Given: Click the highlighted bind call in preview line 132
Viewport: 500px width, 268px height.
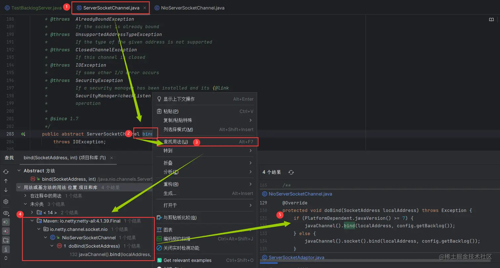Looking at the screenshot, I should tap(349, 226).
